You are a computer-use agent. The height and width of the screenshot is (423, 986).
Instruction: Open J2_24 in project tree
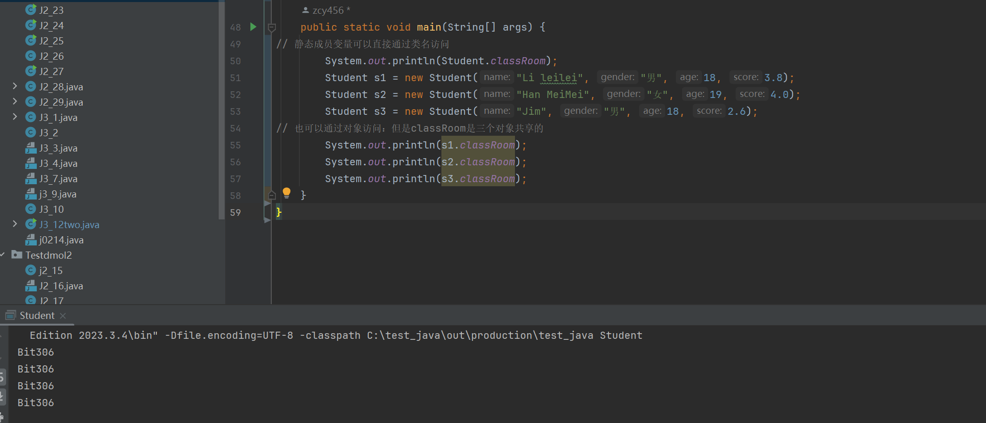[52, 26]
